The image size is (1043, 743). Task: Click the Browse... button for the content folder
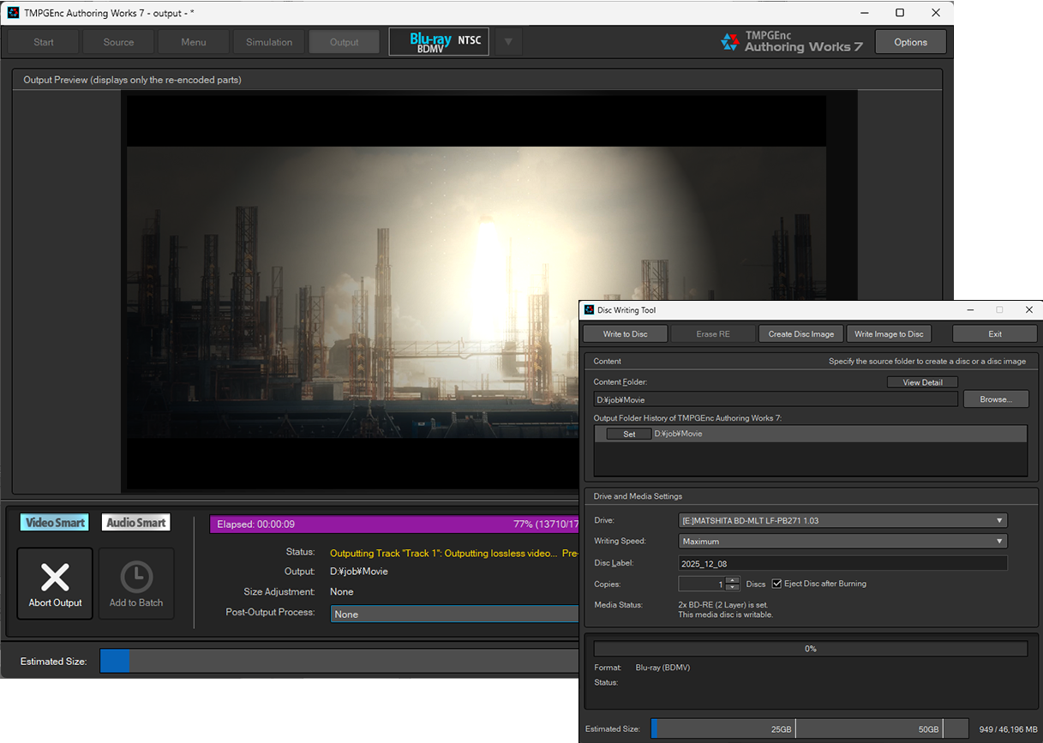click(995, 399)
